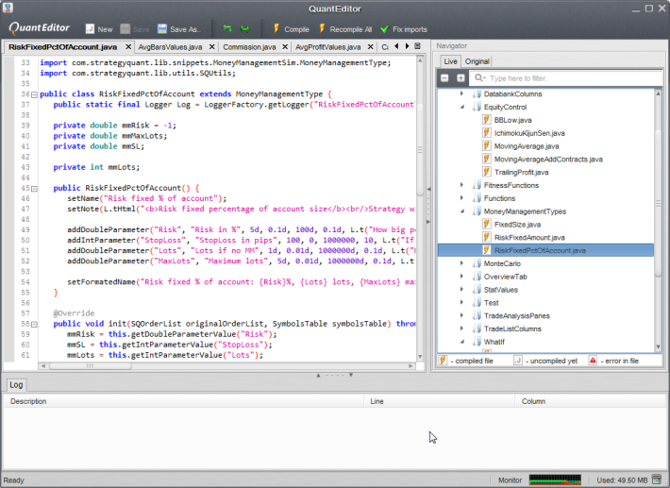Open FixedSize.java in navigator
The image size is (670, 488).
(x=517, y=225)
